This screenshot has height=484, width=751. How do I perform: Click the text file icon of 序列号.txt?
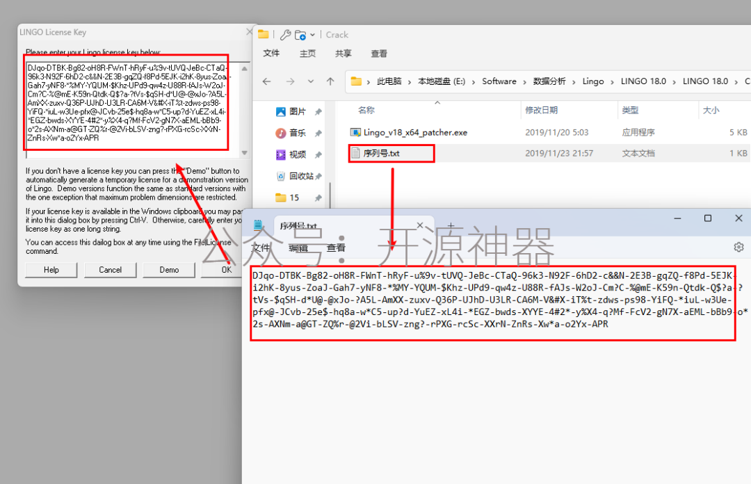[x=355, y=153]
